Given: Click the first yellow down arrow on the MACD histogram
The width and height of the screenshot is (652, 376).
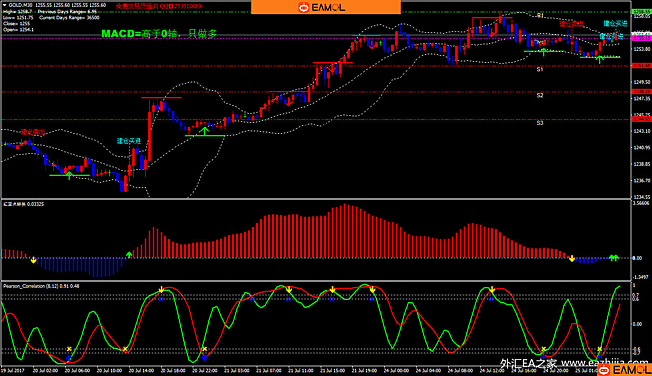Looking at the screenshot, I should [33, 260].
